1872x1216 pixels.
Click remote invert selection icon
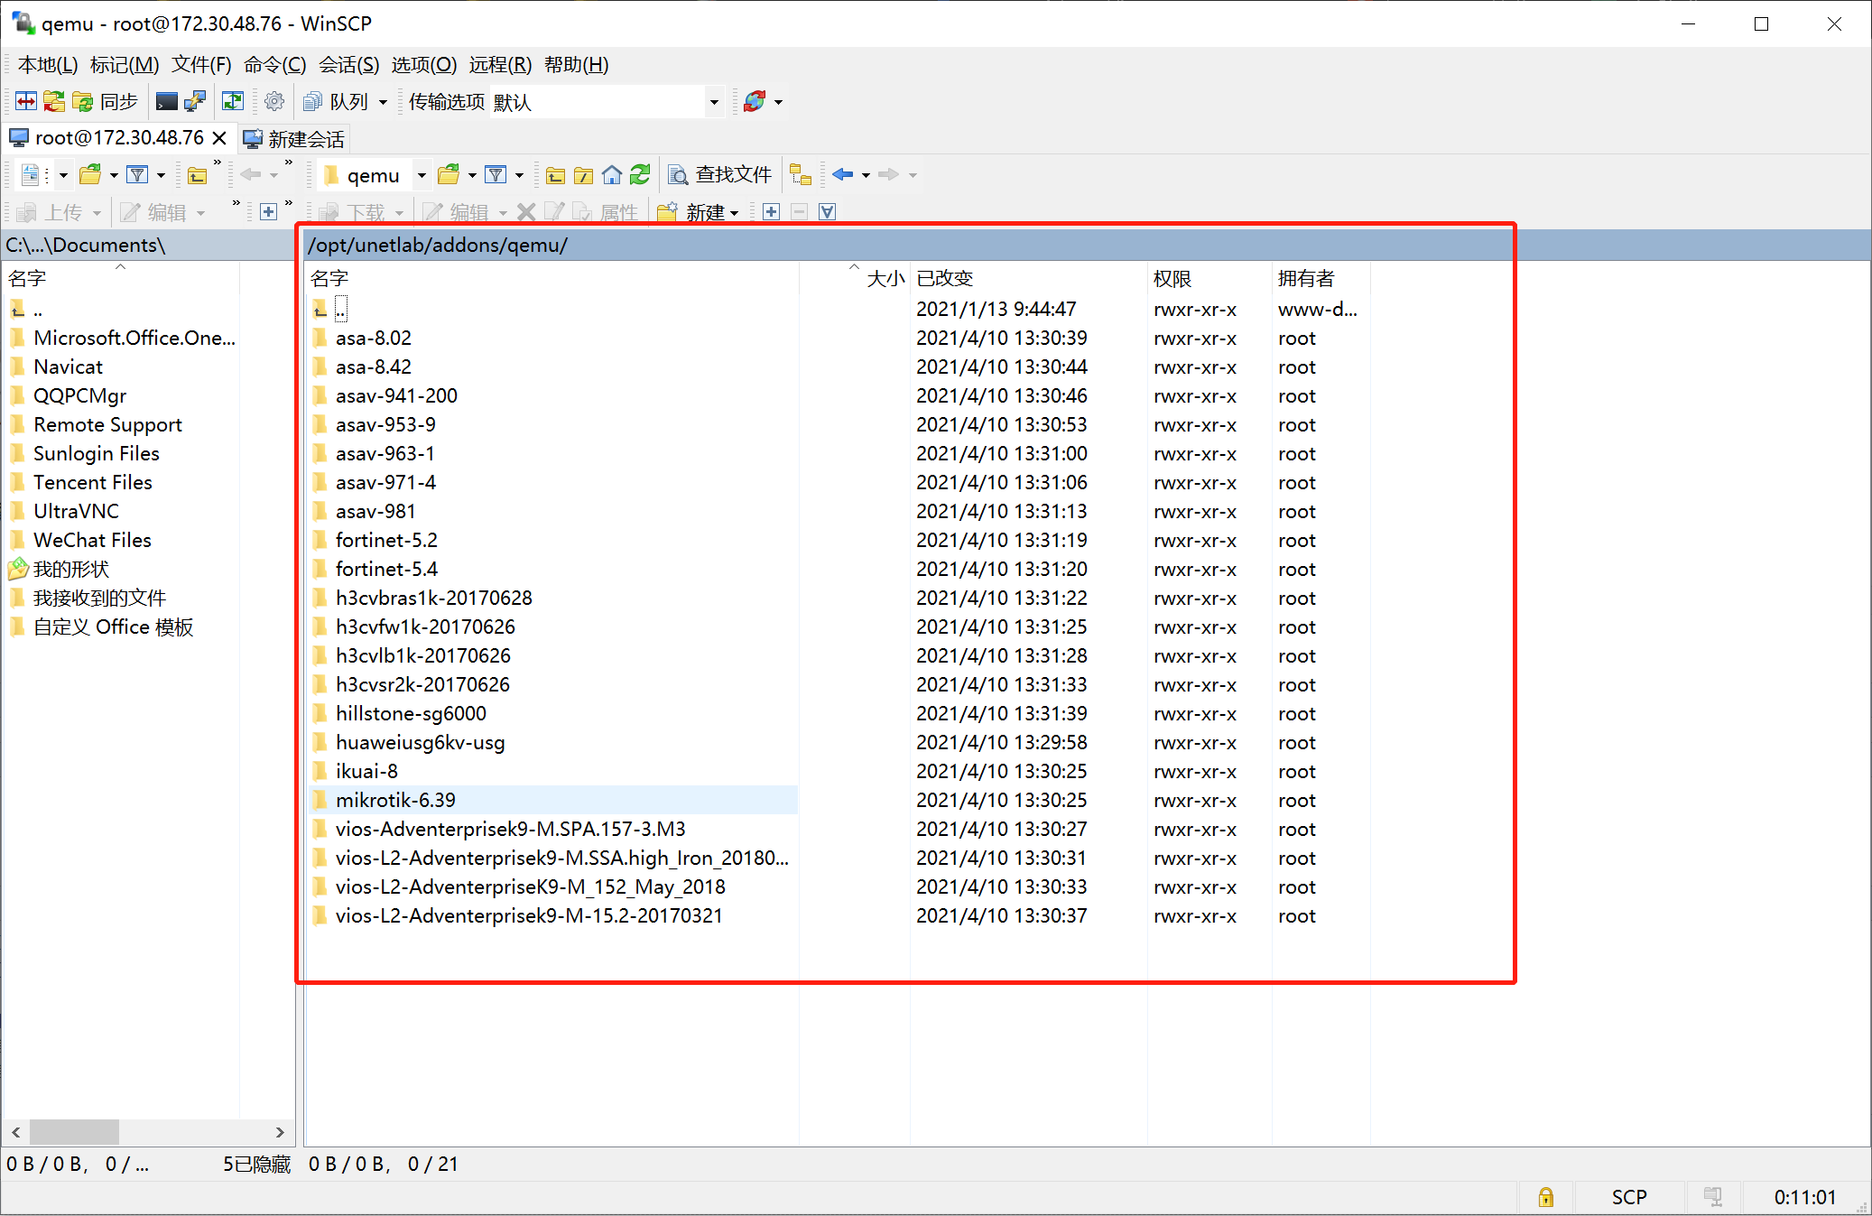pos(827,212)
